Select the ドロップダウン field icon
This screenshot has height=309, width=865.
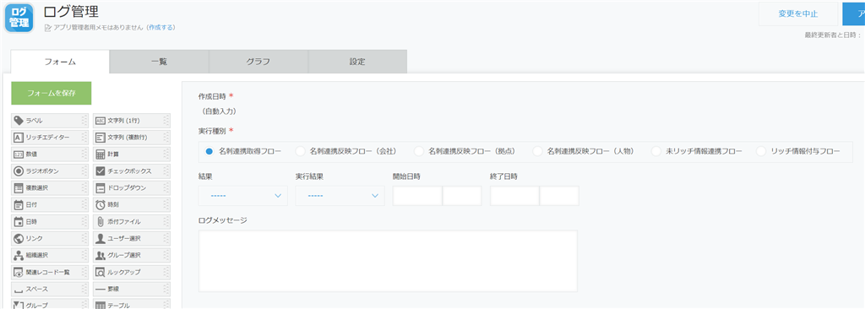(101, 187)
